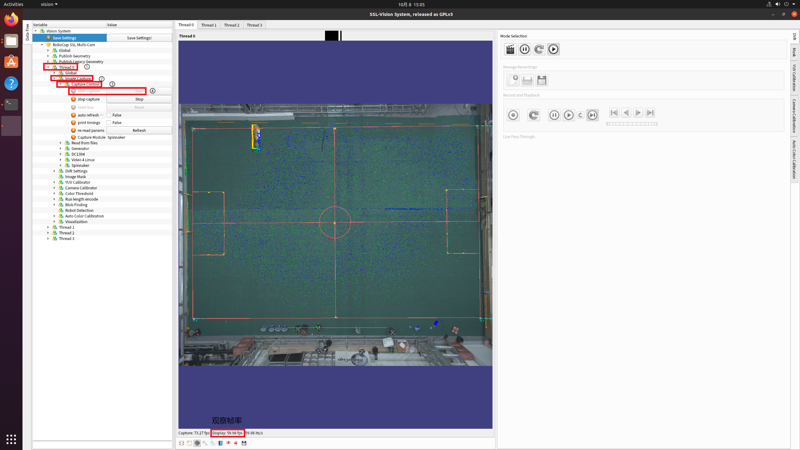Switch to the Thread 2 tab

pos(232,25)
